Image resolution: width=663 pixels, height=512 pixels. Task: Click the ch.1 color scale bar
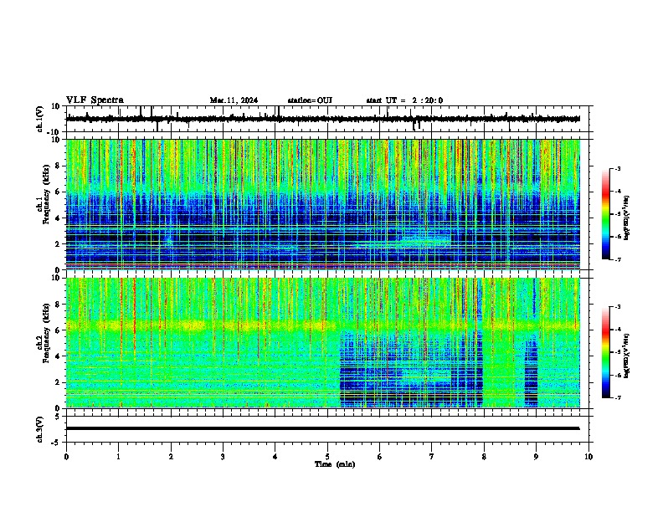point(605,214)
